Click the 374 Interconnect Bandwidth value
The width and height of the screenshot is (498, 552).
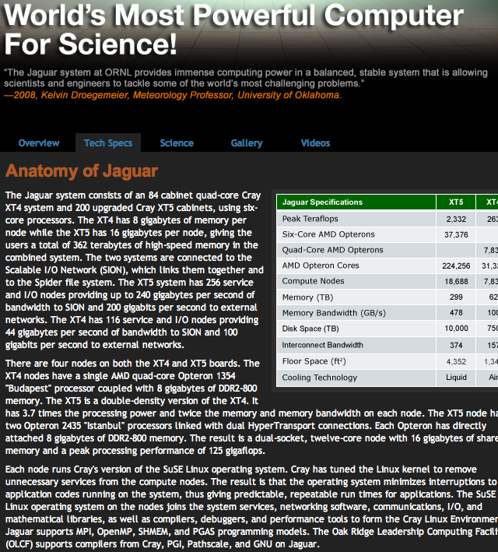pyautogui.click(x=456, y=346)
